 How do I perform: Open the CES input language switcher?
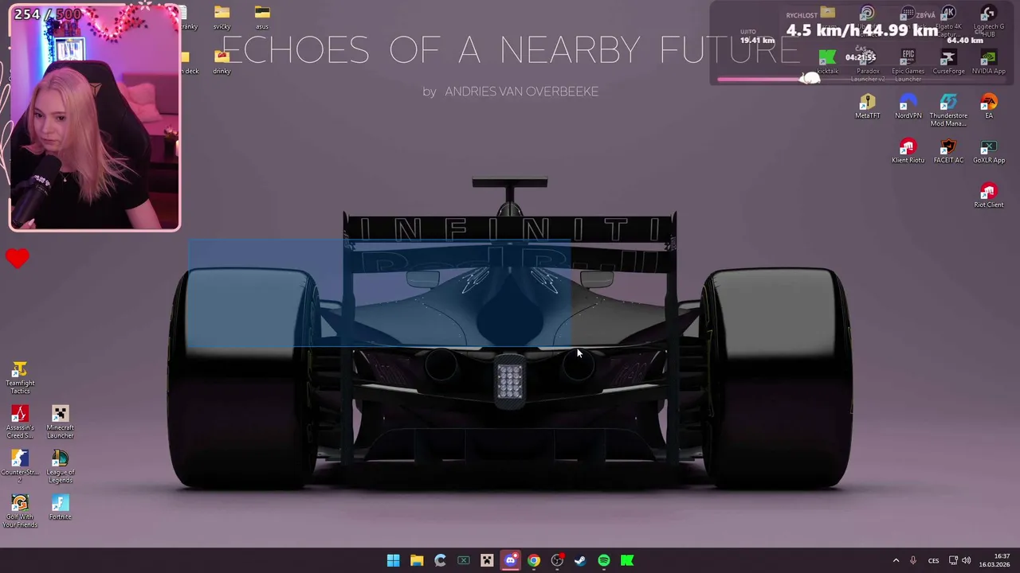point(933,560)
